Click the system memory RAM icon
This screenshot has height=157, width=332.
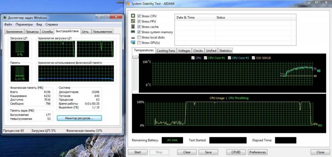(x=133, y=32)
